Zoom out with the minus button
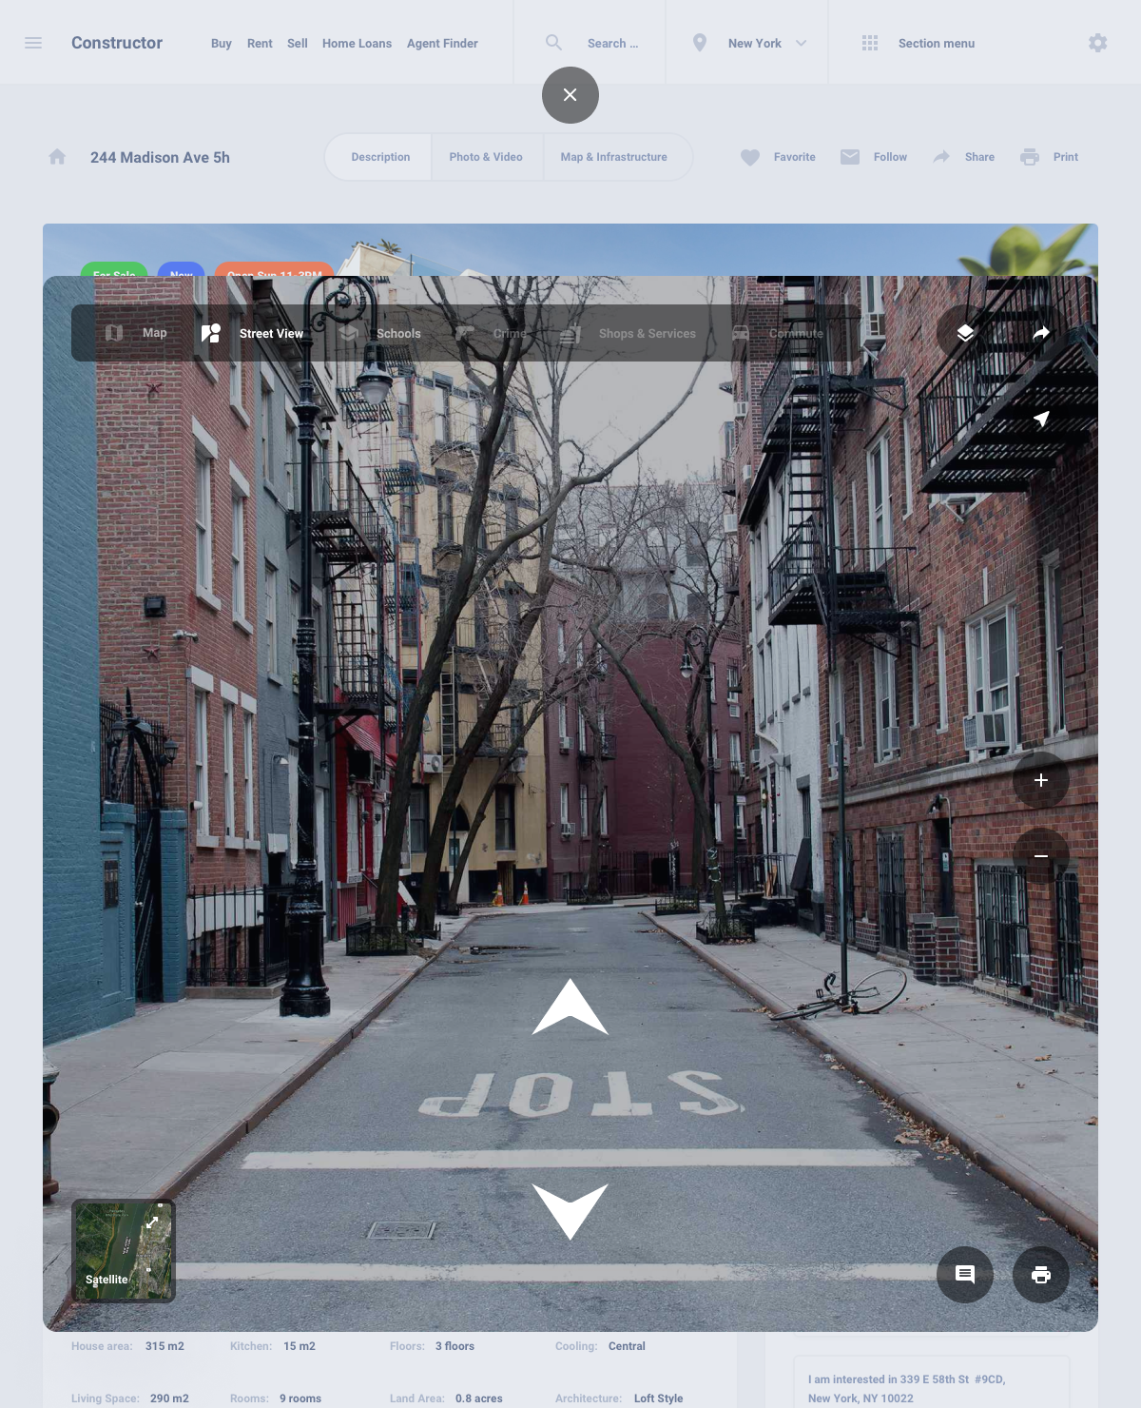This screenshot has height=1408, width=1141. 1041,856
